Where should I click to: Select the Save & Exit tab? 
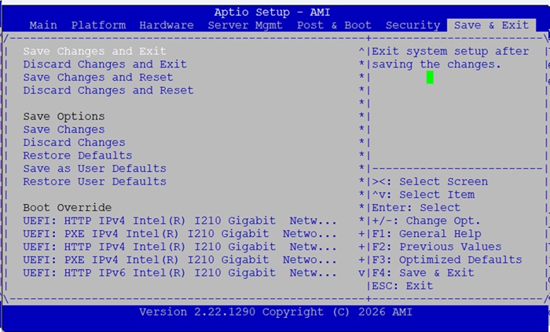coord(491,25)
